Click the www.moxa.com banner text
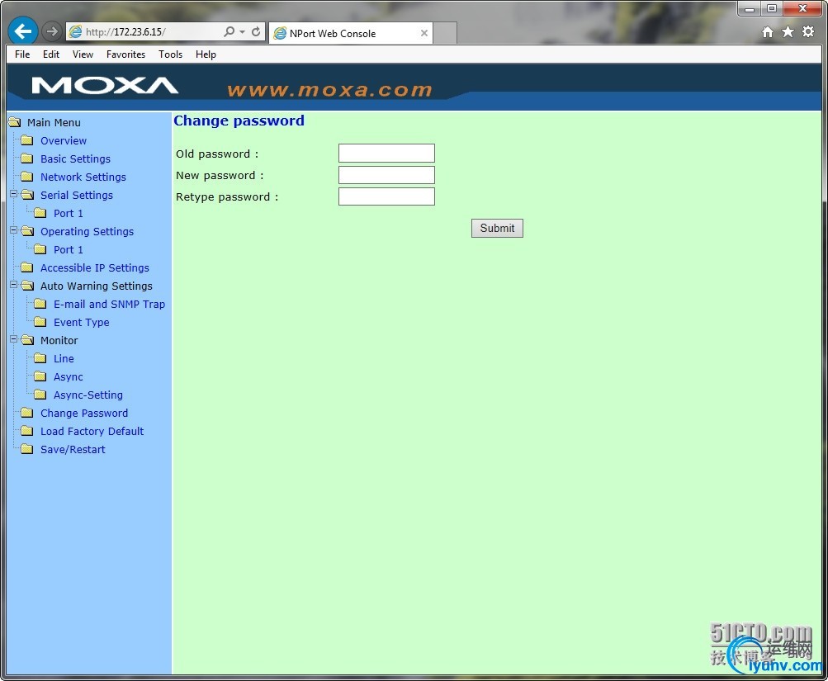 [x=329, y=90]
